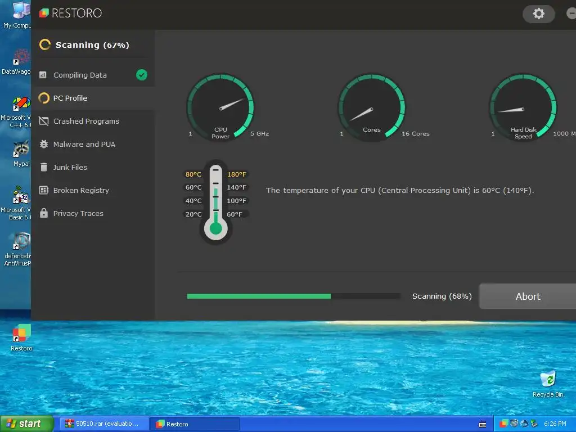The width and height of the screenshot is (576, 432).
Task: Select Junk Files in sidebar
Action: (93, 167)
